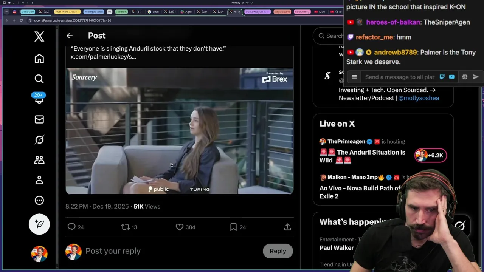484x272 pixels.
Task: Click the 8:22 PM · Dec 19, 2025 timestamp
Action: point(98,207)
